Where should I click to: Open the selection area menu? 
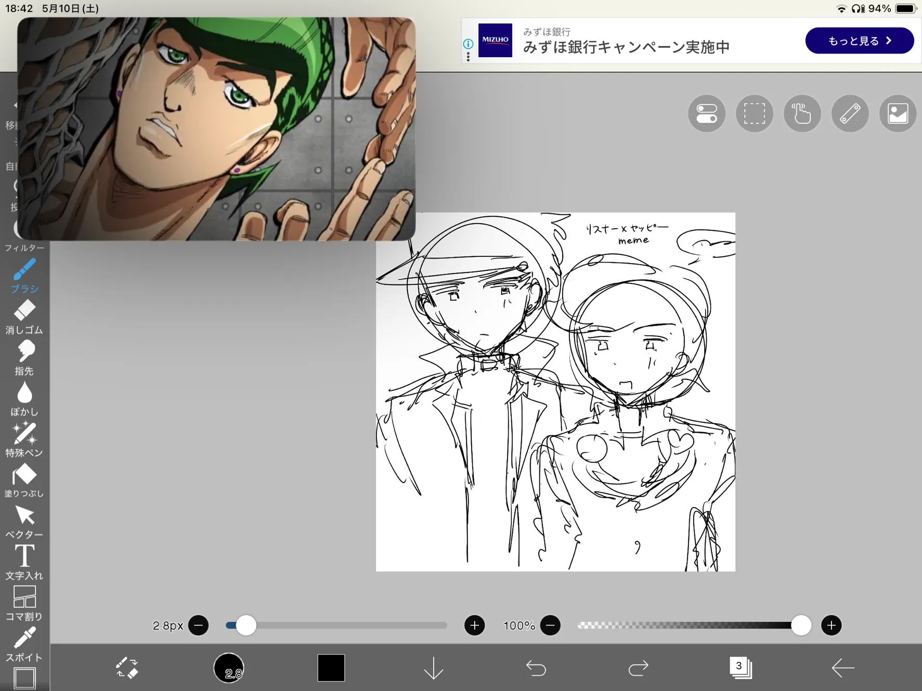(755, 114)
